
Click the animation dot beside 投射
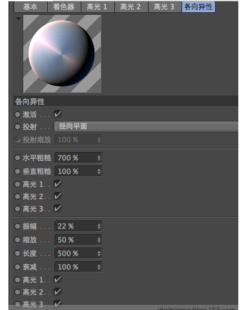tap(17, 127)
